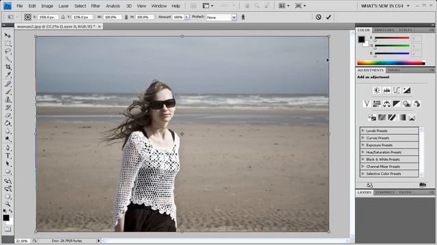Click the foreground color swatch in Color panel
Screen dimensions: 437x245
[361, 39]
